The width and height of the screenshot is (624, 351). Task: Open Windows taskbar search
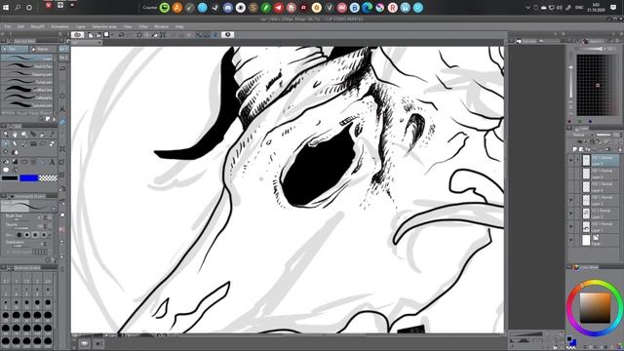click(18, 8)
